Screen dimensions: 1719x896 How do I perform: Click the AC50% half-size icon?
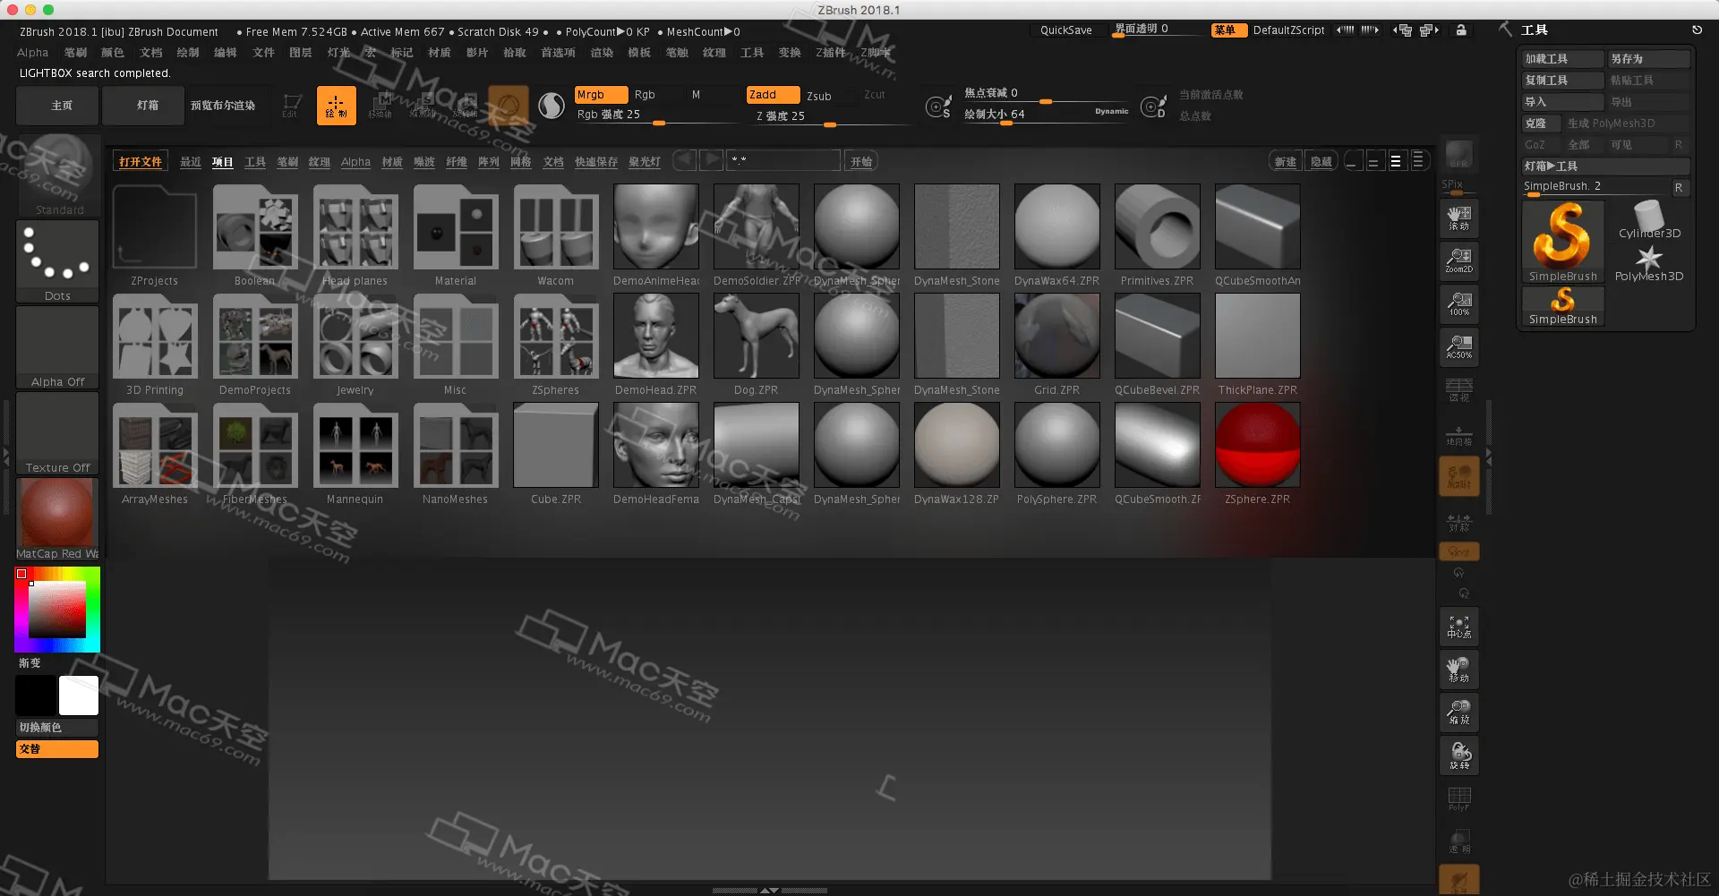pyautogui.click(x=1459, y=346)
